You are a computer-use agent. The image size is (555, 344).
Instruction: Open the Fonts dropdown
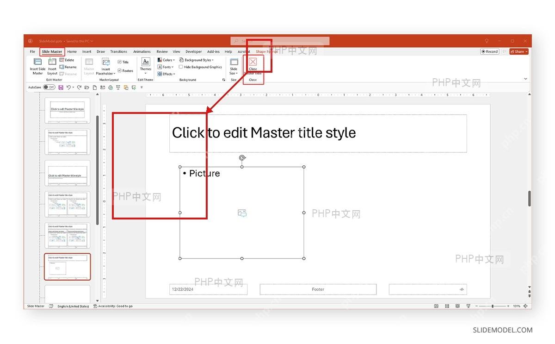point(166,67)
